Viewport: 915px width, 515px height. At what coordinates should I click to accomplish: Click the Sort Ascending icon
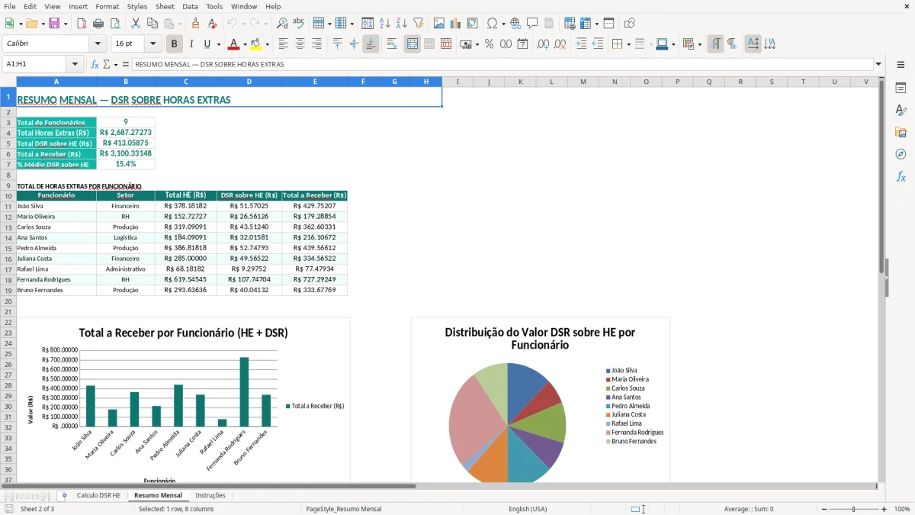(x=385, y=24)
